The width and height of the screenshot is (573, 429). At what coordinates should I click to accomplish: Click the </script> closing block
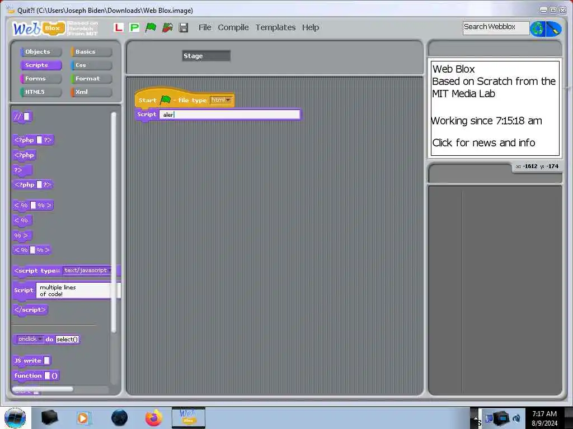click(30, 310)
